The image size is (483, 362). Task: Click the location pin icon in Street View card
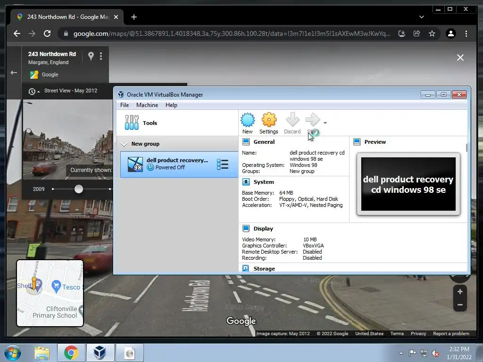coord(91,56)
